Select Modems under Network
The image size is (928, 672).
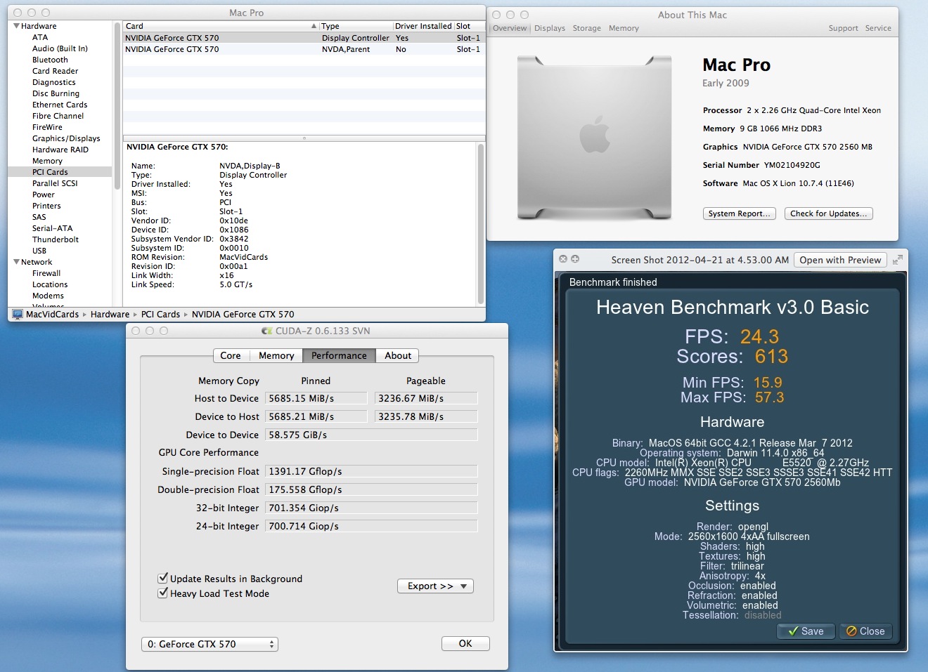tap(48, 296)
